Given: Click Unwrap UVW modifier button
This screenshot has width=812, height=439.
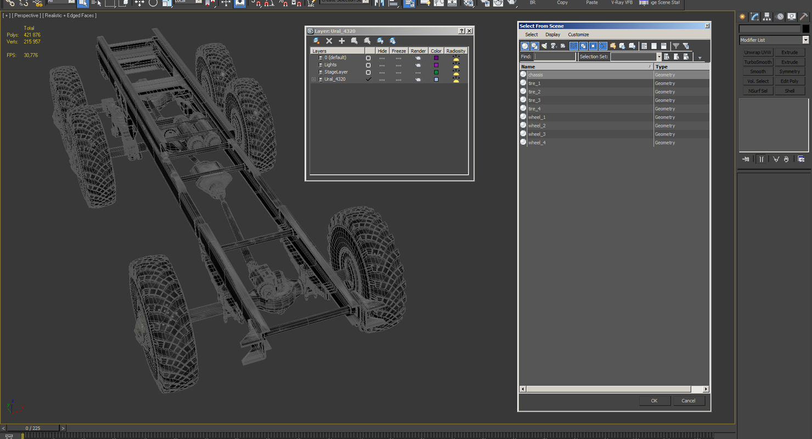Looking at the screenshot, I should [758, 52].
